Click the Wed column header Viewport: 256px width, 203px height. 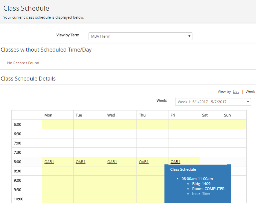point(111,115)
